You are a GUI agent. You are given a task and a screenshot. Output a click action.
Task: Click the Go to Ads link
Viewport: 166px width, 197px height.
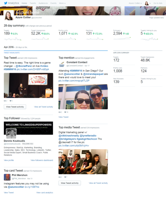(x=158, y=3)
